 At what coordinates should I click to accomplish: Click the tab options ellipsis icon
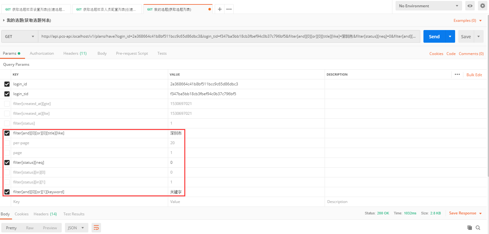tap(229, 9)
